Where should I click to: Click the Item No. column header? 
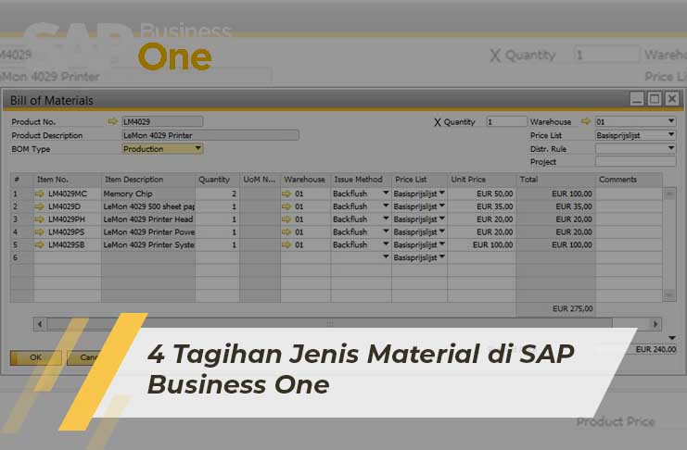pyautogui.click(x=67, y=180)
